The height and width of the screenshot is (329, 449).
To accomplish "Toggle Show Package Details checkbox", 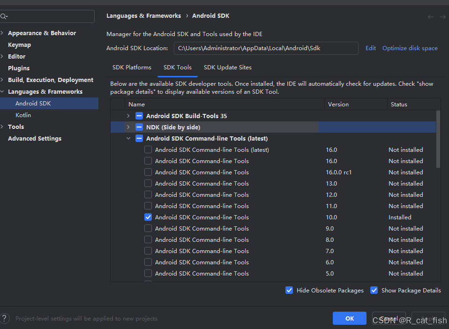I will click(374, 291).
